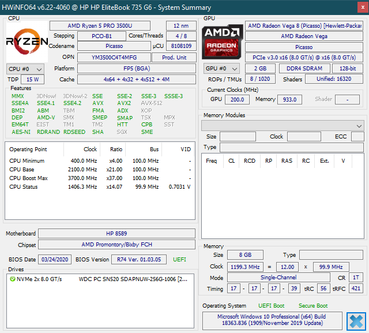Click the CPU Minimum operating point row
Screen dimensions: 369x333
[x=100, y=161]
